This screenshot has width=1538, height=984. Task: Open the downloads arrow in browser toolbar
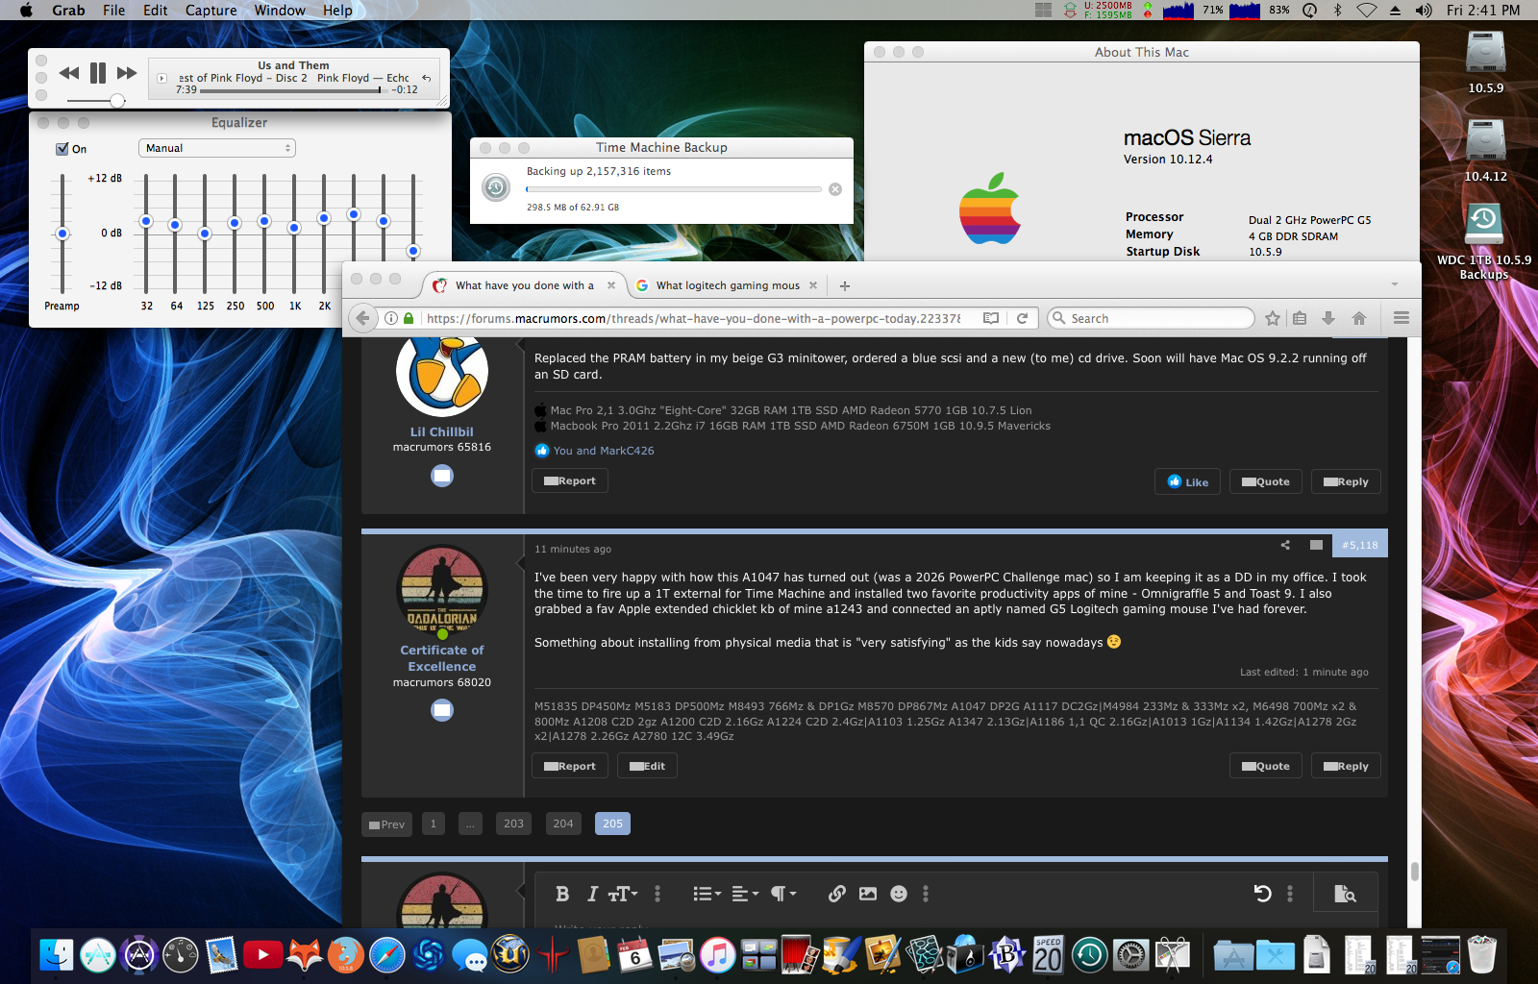tap(1328, 318)
